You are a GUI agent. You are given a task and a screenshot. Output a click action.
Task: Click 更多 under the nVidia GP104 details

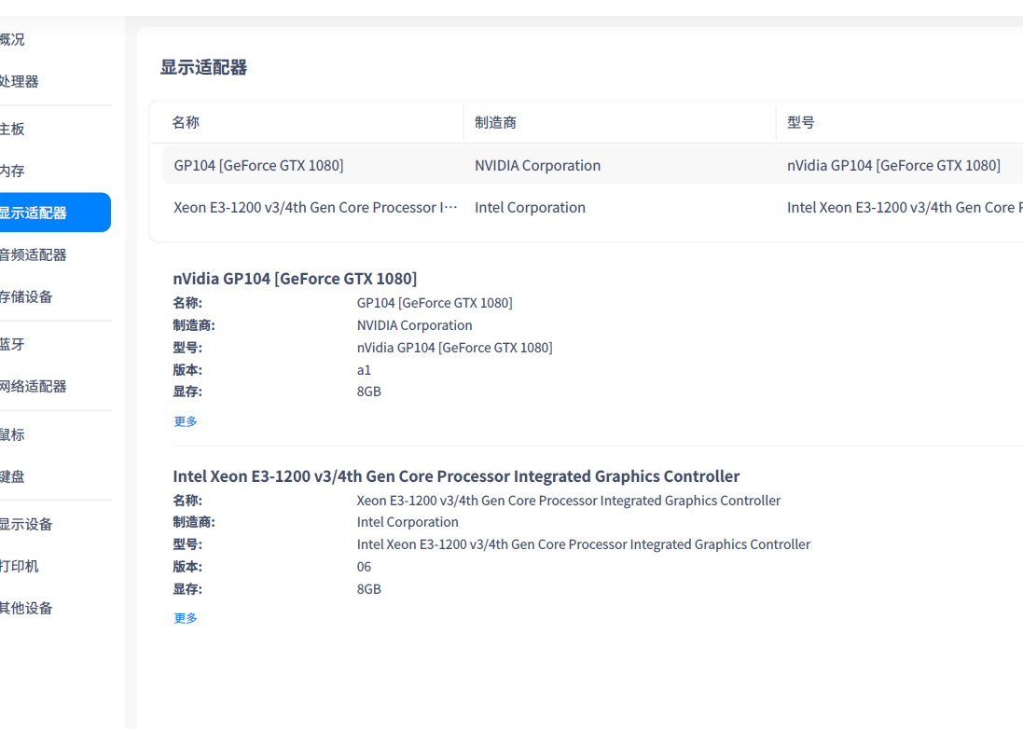point(185,420)
